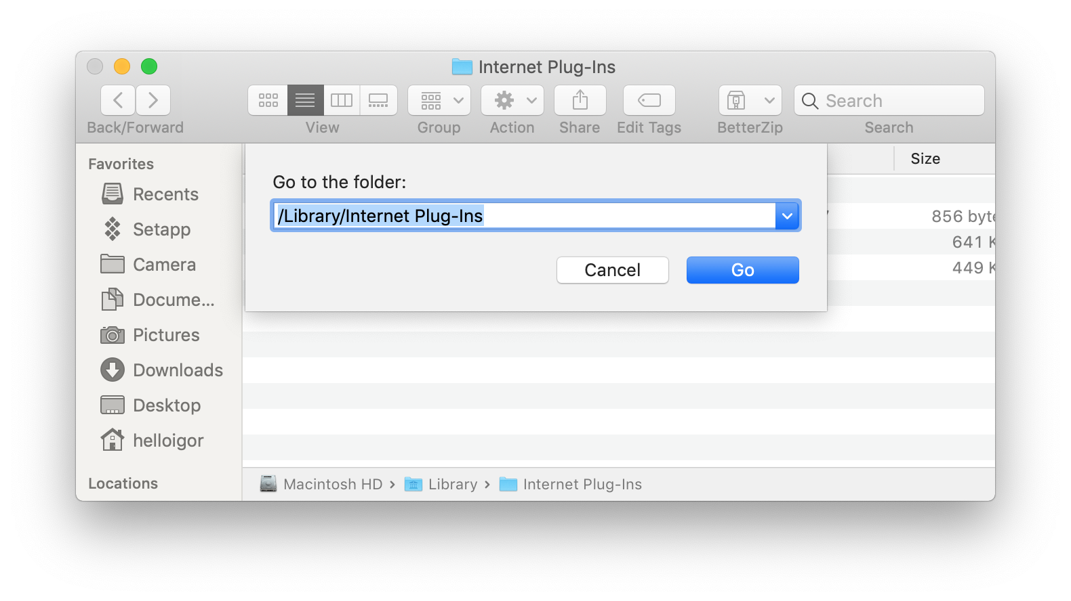
Task: Switch to list view
Action: tap(305, 100)
